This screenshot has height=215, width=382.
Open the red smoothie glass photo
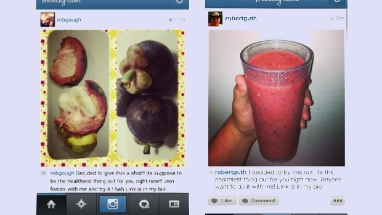277,98
